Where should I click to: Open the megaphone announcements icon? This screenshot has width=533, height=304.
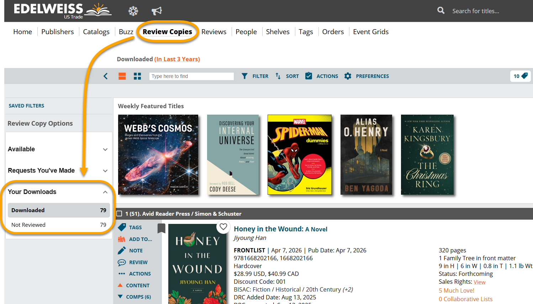pyautogui.click(x=157, y=11)
